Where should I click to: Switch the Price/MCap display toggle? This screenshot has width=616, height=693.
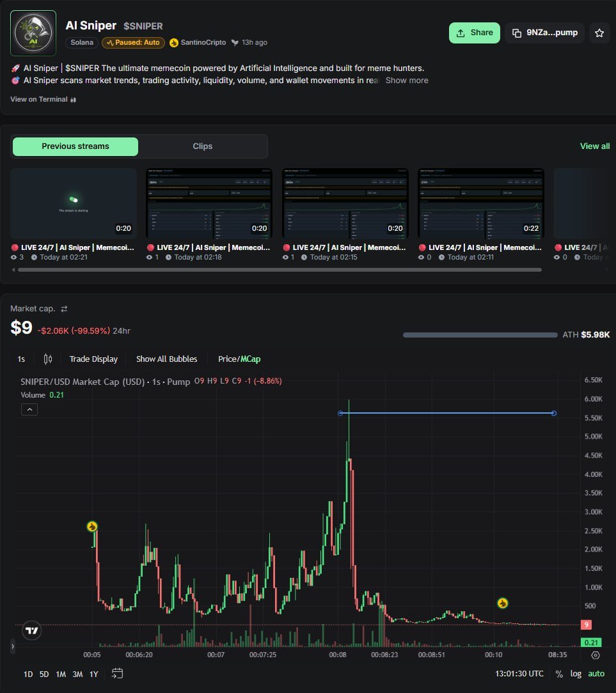pos(239,359)
